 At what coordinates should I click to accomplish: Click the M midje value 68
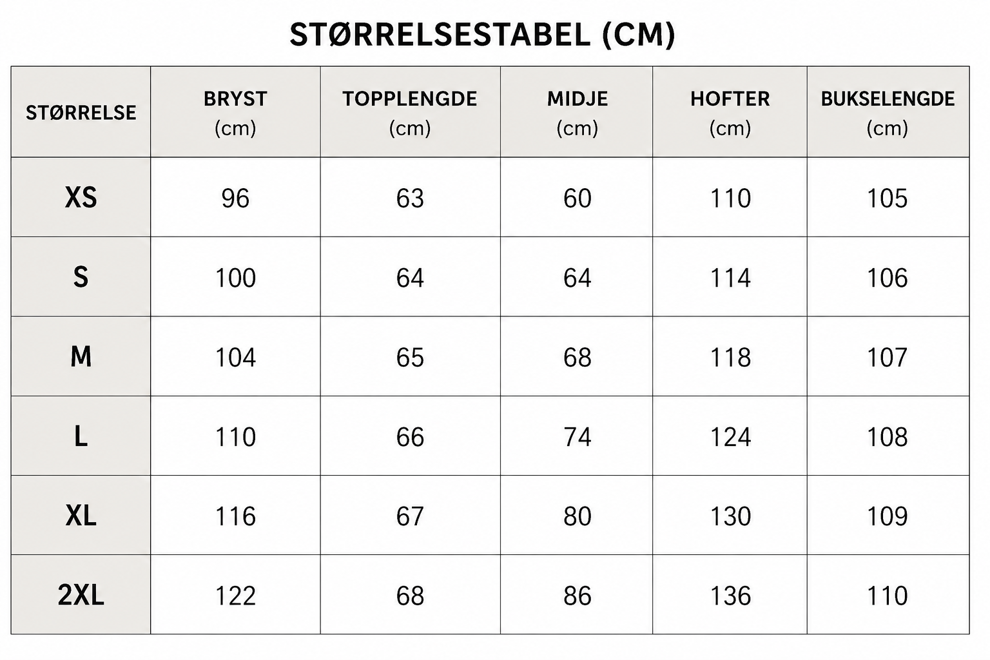pyautogui.click(x=577, y=358)
